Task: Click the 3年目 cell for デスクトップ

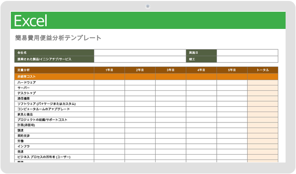Action: (x=171, y=93)
